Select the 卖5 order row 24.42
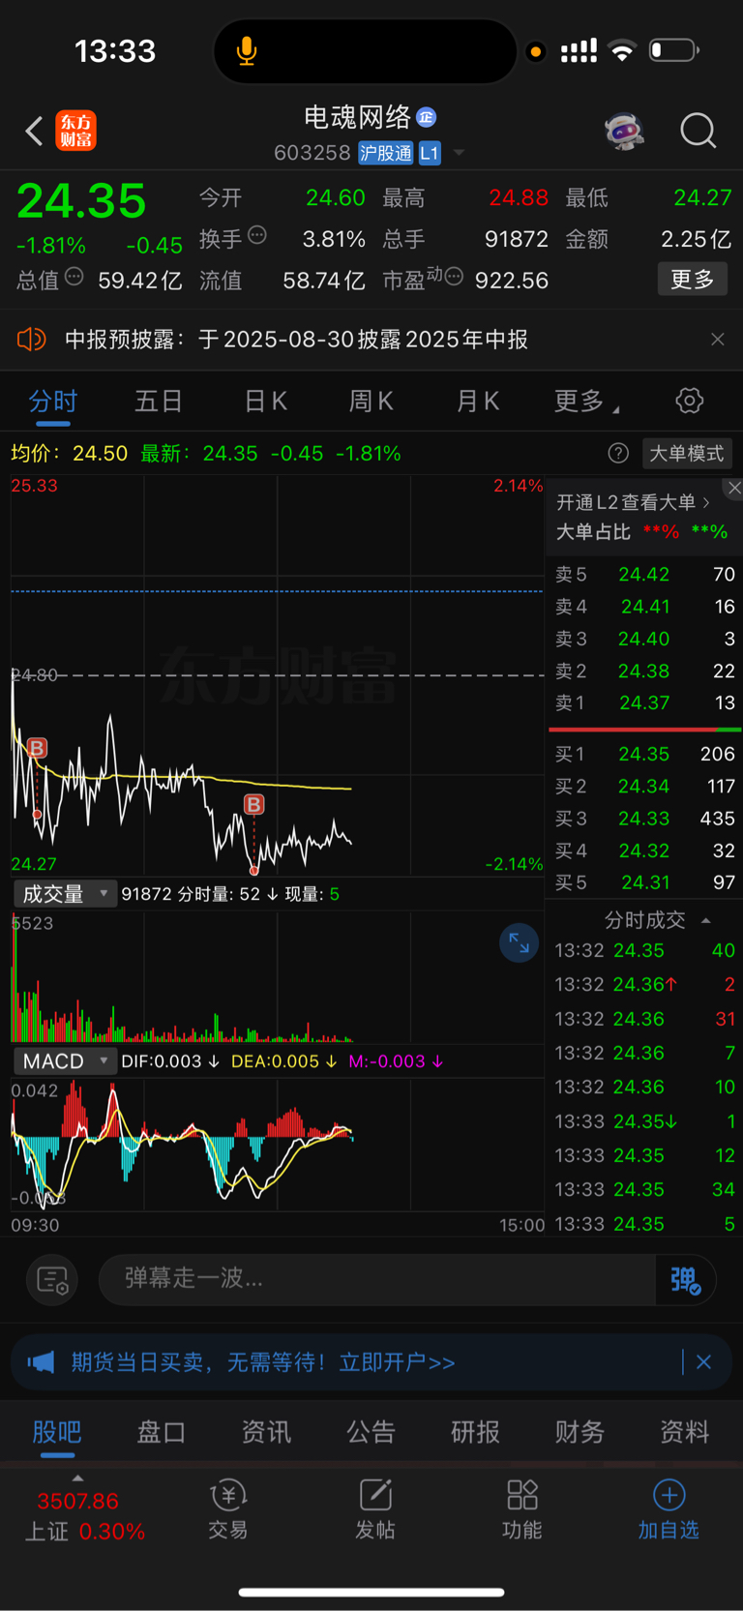The image size is (743, 1611). point(644,574)
